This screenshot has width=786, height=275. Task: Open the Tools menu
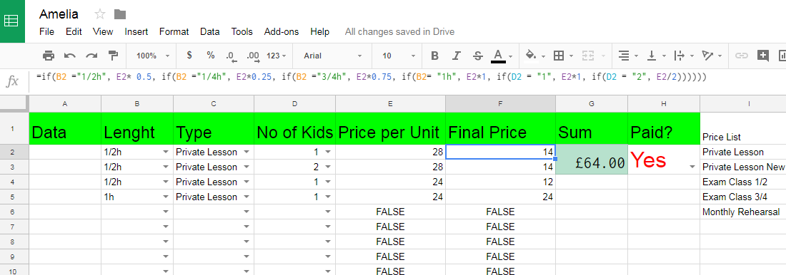[242, 31]
